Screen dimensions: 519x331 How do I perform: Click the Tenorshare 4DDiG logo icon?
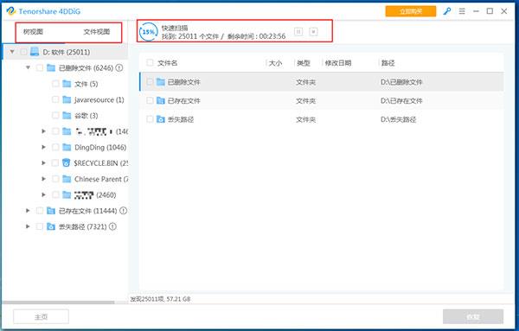(10, 11)
